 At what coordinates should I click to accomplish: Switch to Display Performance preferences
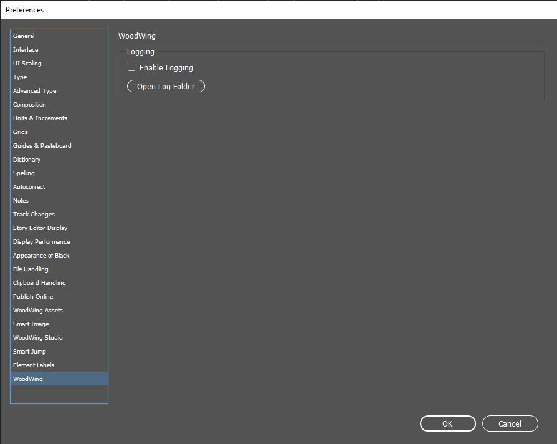pos(42,242)
